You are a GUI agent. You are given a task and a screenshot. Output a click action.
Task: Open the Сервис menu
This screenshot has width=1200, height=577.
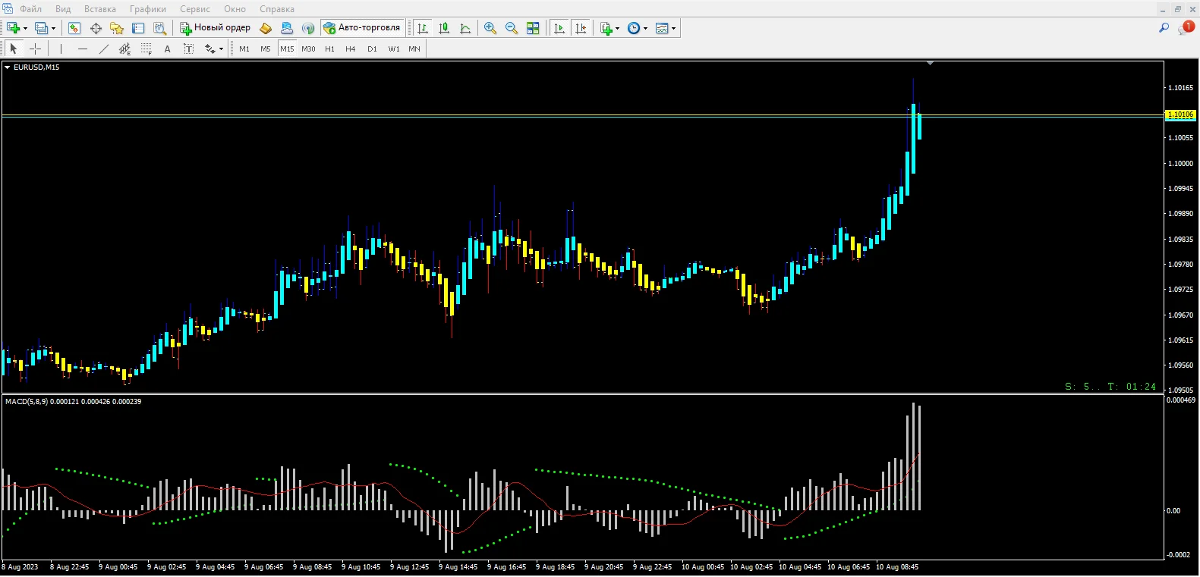195,9
